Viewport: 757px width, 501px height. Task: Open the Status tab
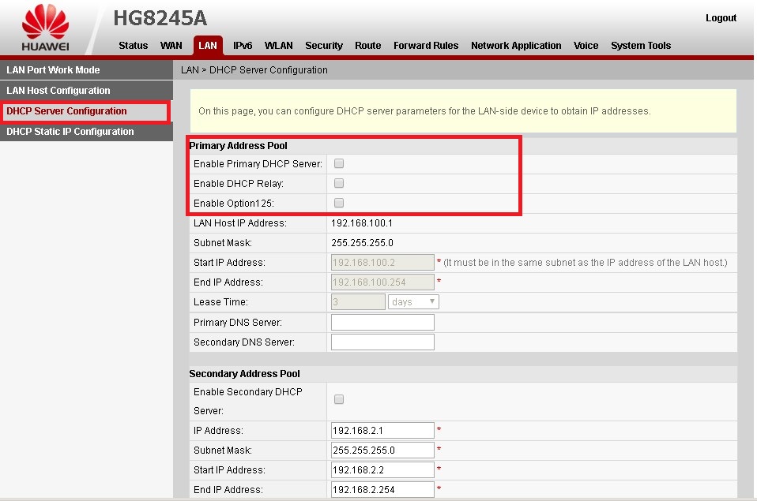tap(134, 45)
